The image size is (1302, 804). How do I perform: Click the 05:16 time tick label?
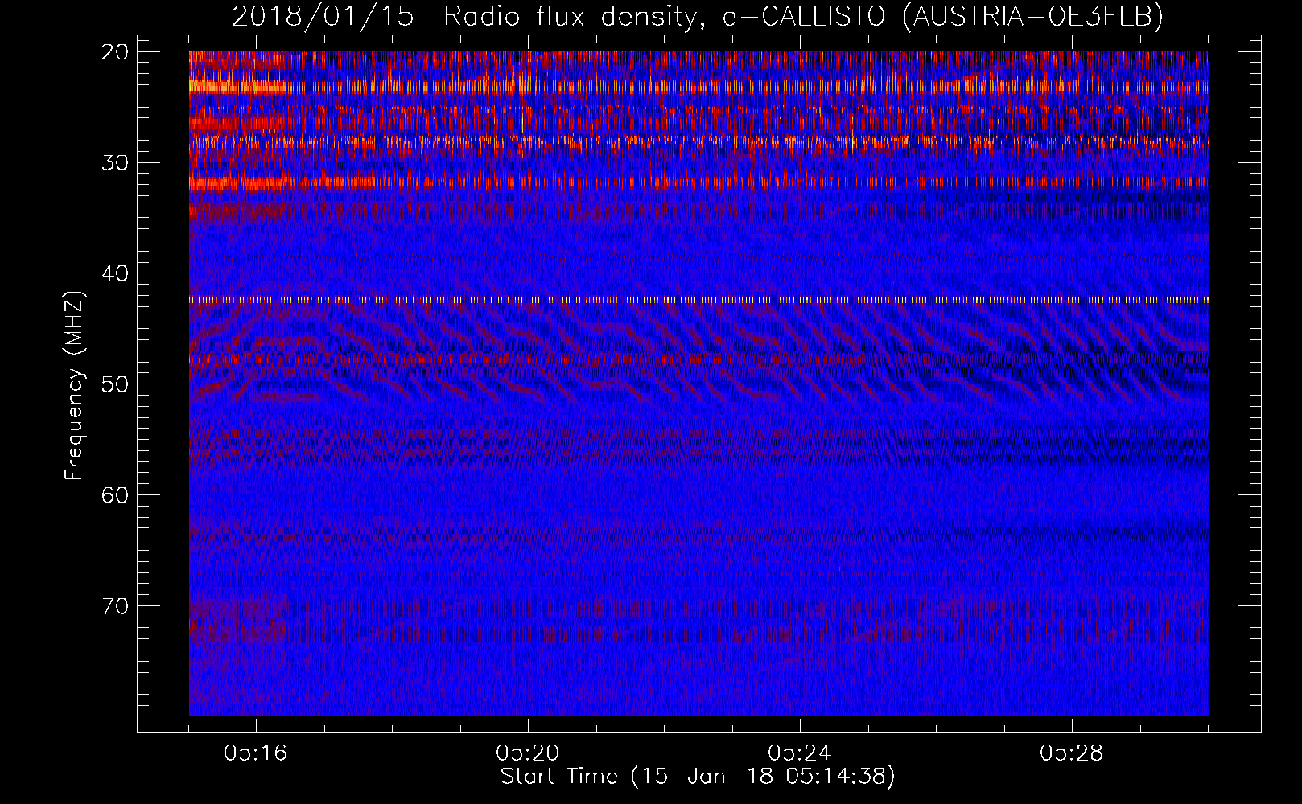tap(256, 753)
